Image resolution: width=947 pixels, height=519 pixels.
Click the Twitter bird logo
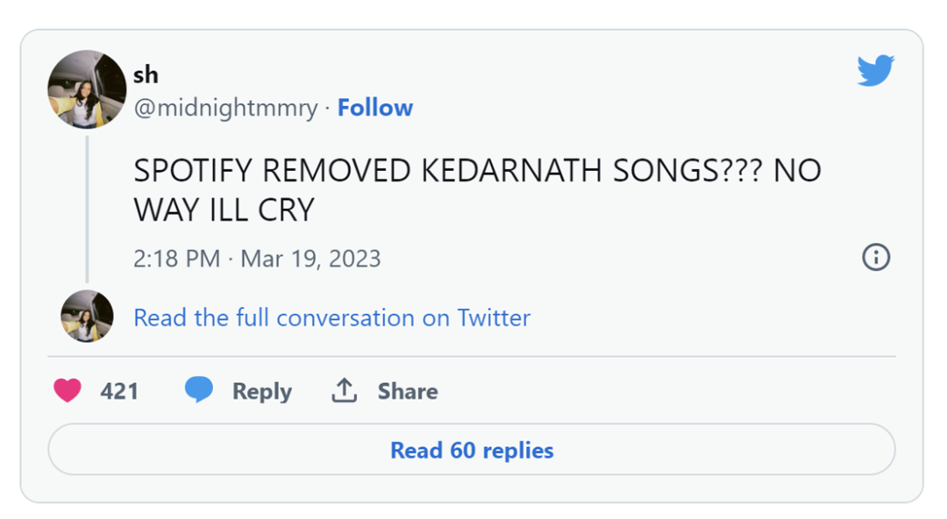875,70
